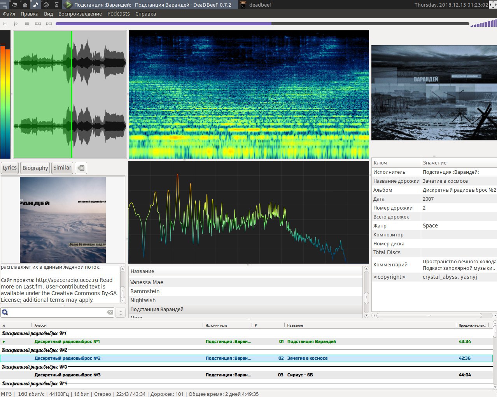Click group header Дискретный радиовыброс №1

tap(34, 333)
